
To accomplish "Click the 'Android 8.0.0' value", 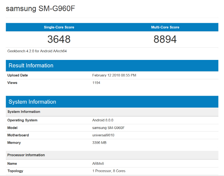I will (x=103, y=120).
